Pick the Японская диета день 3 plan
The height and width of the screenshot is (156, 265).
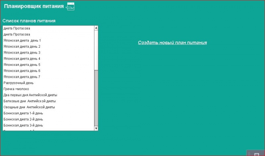point(22,53)
